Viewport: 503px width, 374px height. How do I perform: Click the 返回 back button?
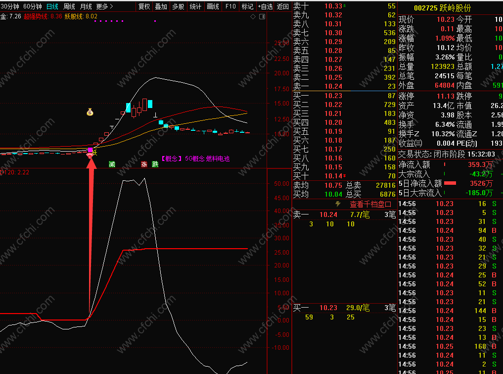click(282, 6)
